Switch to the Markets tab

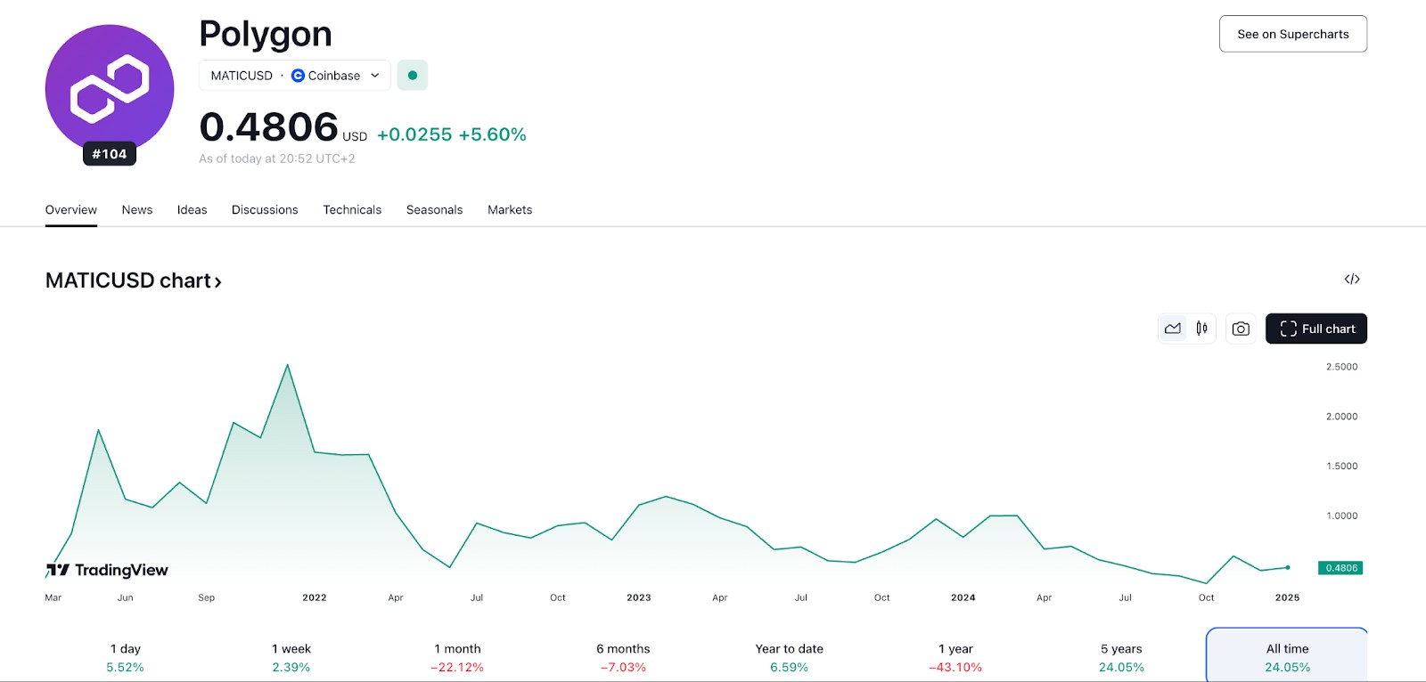click(x=510, y=210)
